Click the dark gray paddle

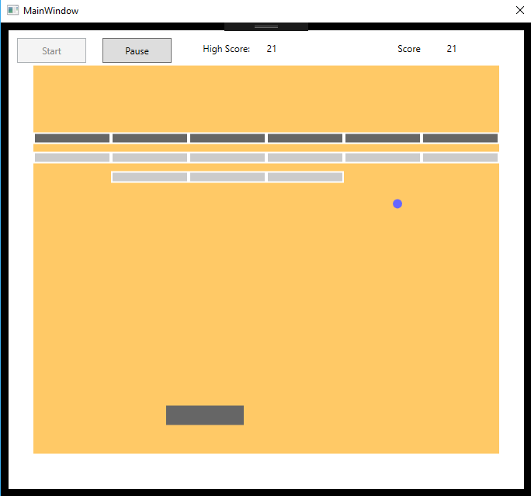(205, 415)
